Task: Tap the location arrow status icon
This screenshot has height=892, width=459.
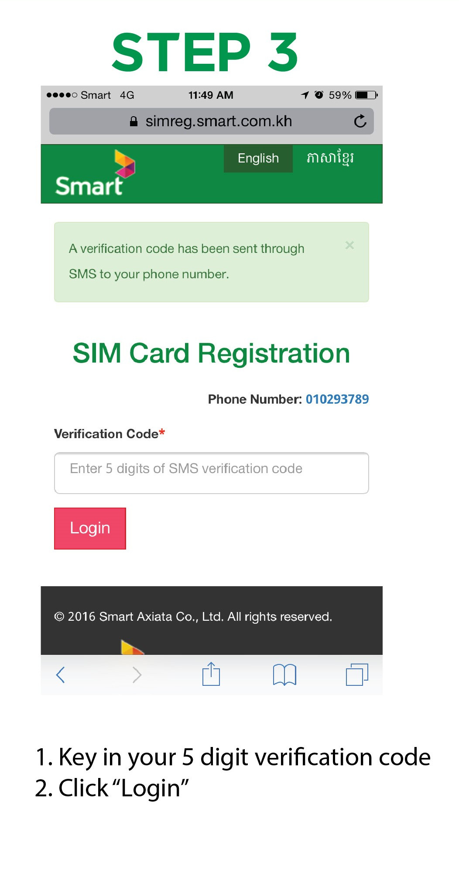Action: pyautogui.click(x=305, y=95)
